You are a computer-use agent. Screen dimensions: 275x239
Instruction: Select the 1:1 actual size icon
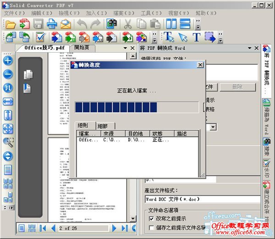pos(8,88)
